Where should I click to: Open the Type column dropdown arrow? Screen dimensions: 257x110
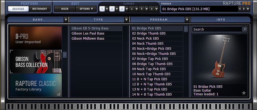(126, 20)
